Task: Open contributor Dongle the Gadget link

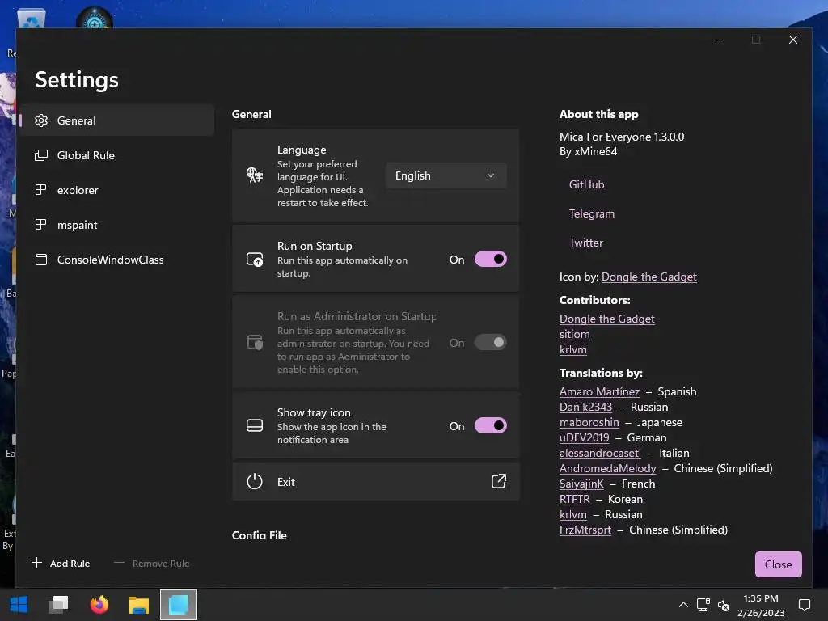Action: 606,319
